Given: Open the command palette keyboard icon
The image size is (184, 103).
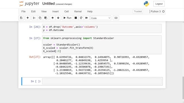Looking at the screenshot, I should pyautogui.click(x=116, y=18).
